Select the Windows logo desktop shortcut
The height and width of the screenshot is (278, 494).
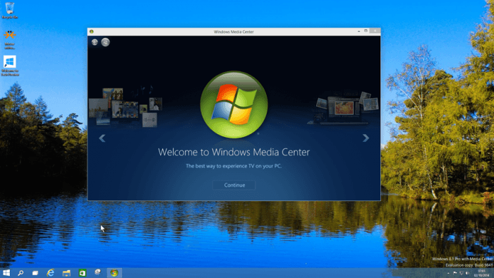pos(10,66)
